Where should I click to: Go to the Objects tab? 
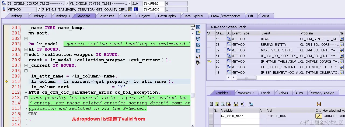(x=145, y=16)
